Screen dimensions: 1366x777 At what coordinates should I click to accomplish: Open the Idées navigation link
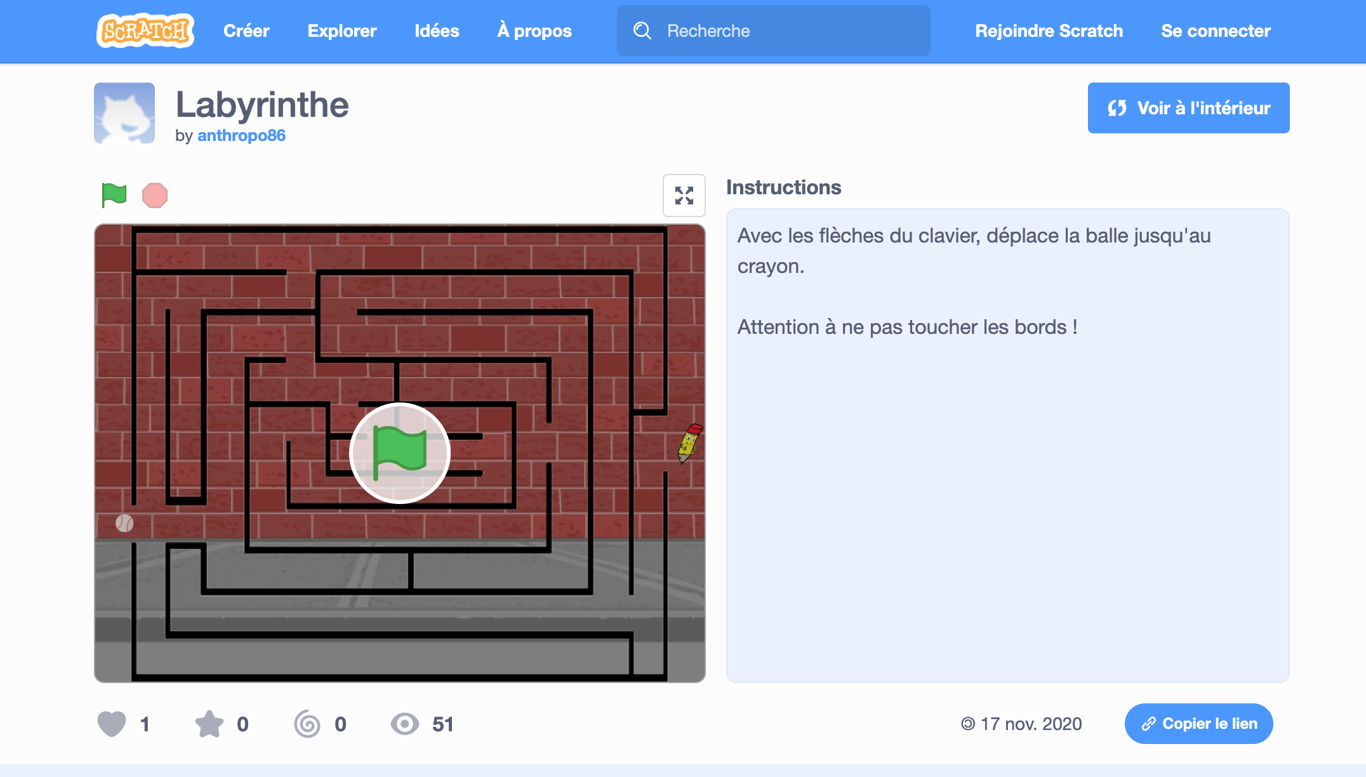tap(437, 30)
